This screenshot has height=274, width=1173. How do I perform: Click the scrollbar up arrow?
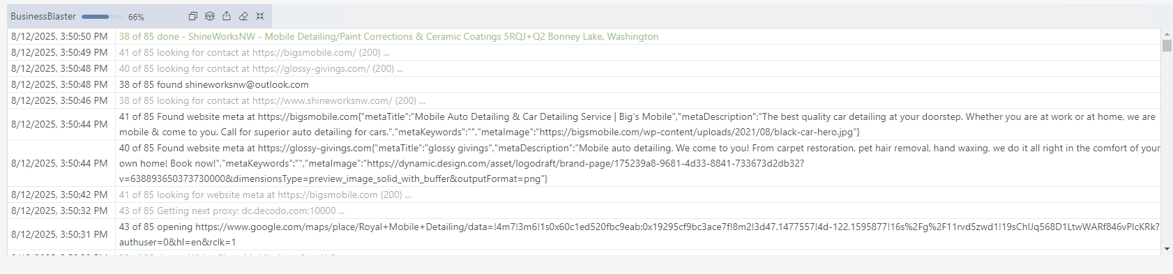click(x=1167, y=33)
